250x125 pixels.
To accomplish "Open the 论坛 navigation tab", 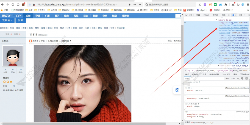I will tap(28, 16).
